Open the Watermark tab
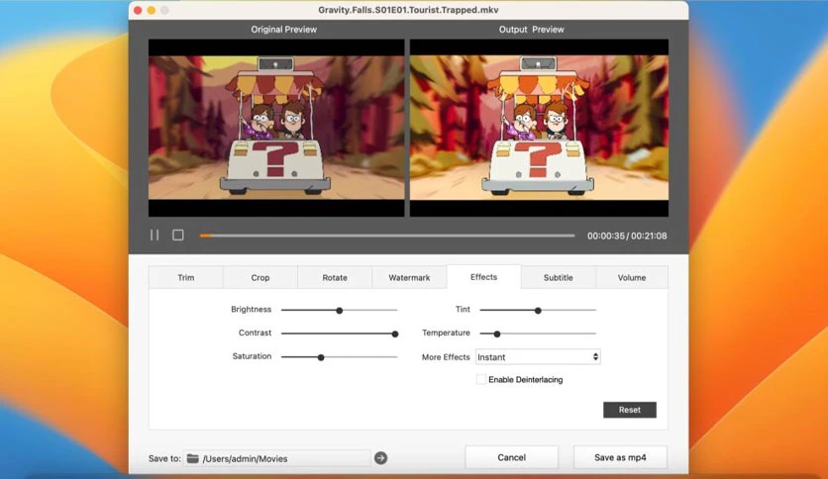 click(409, 277)
